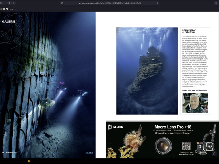Bookmark this magazine page
Screen dimensions: 219x164
(x=214, y=154)
